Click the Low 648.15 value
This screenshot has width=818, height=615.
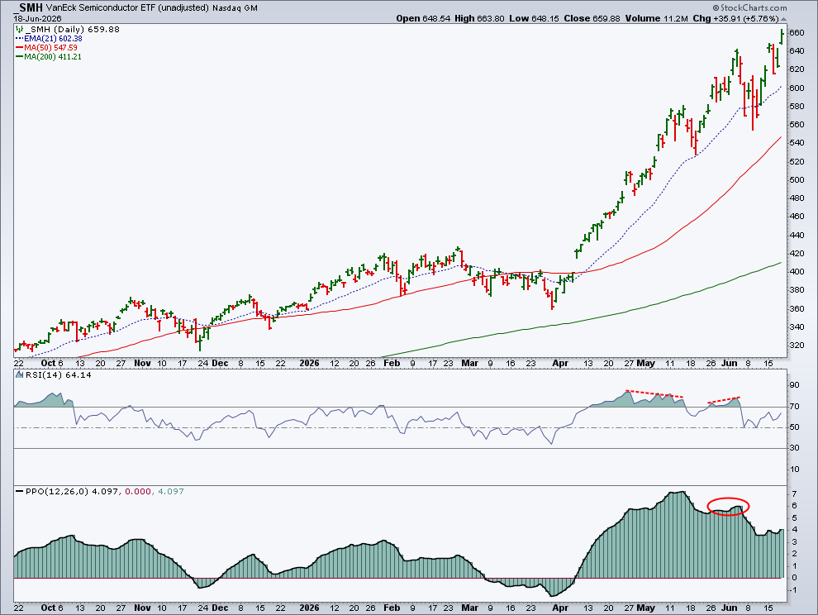pyautogui.click(x=534, y=18)
